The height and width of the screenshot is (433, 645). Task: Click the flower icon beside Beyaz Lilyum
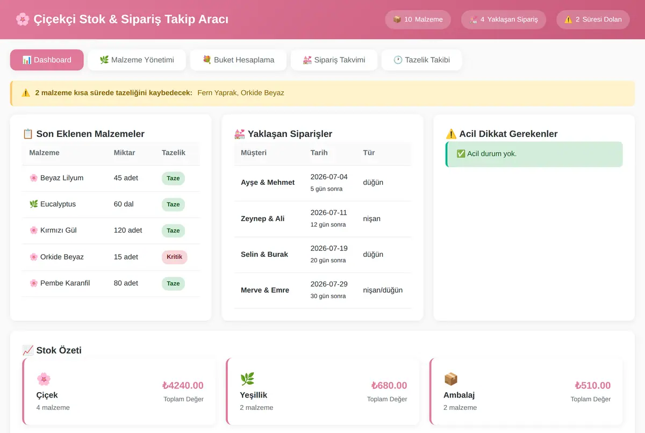pyautogui.click(x=33, y=178)
